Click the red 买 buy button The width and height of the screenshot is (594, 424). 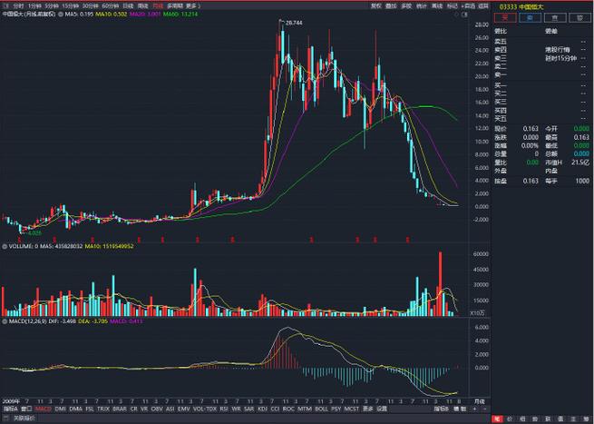pyautogui.click(x=505, y=18)
